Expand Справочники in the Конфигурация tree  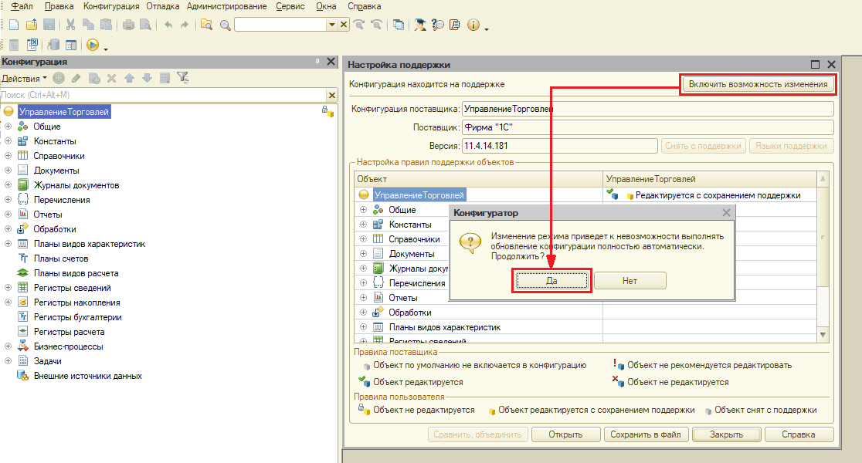pos(8,155)
